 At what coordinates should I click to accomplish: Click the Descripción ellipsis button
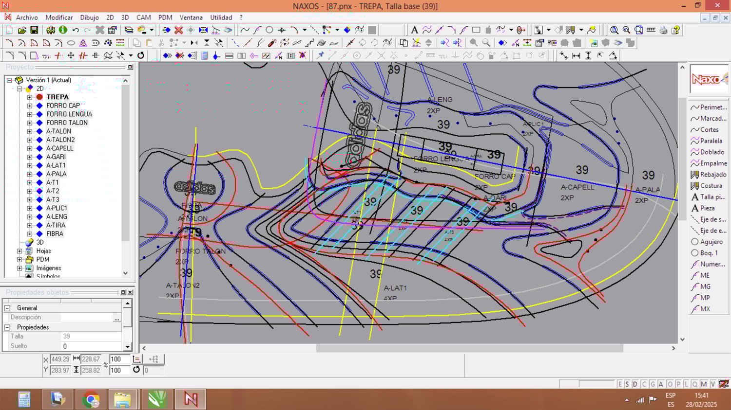coord(116,318)
